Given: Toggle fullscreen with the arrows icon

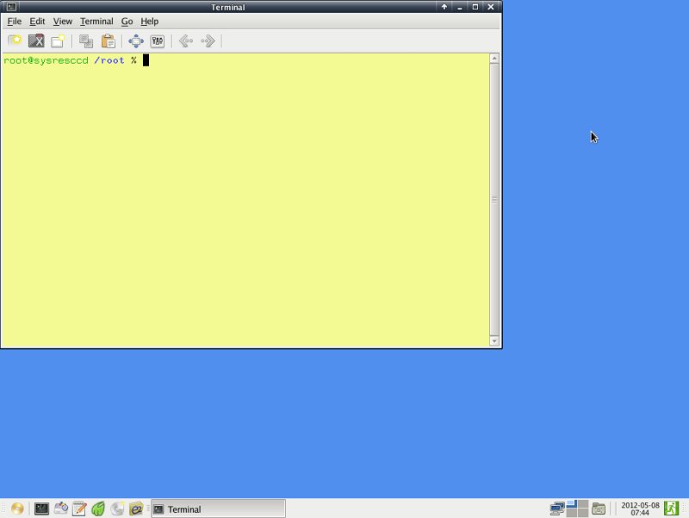Looking at the screenshot, I should coord(136,41).
